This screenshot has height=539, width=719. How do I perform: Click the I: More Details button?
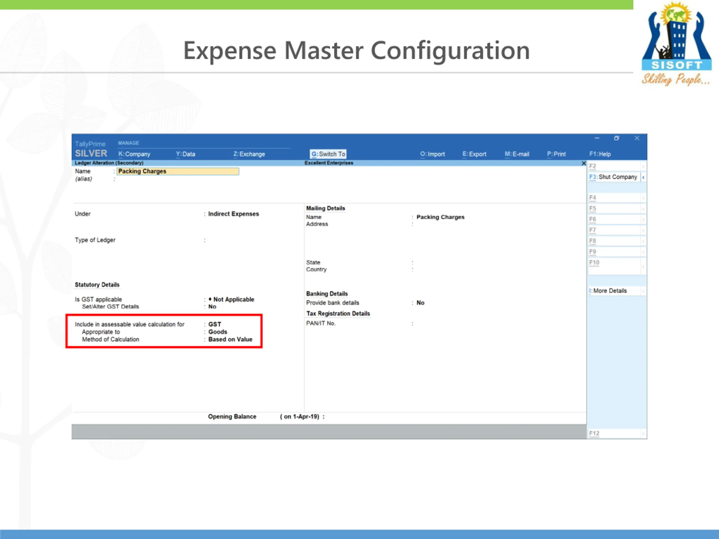coord(614,291)
